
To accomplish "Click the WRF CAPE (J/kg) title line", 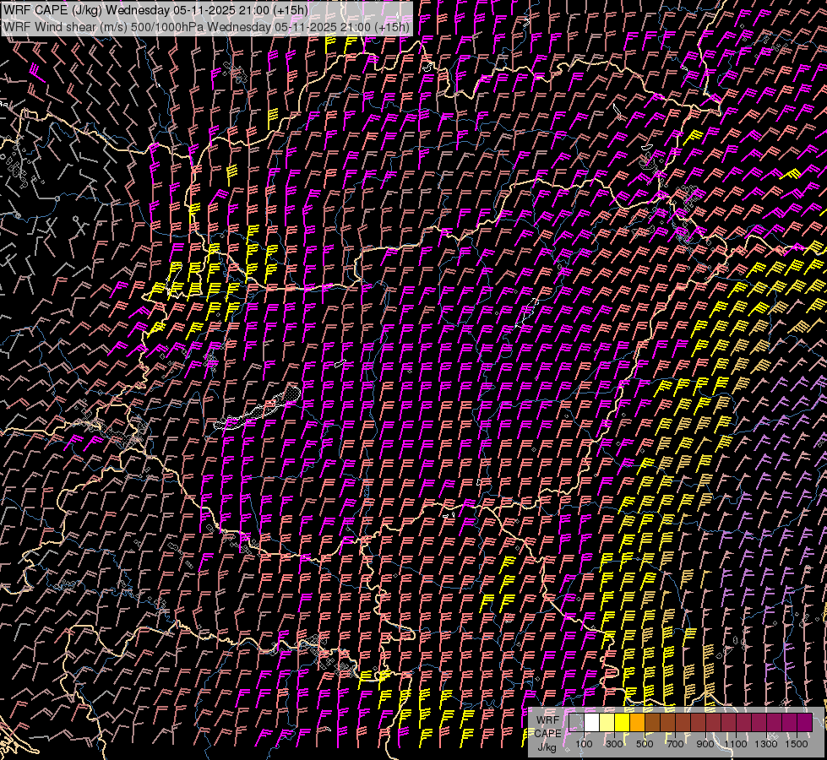I will (x=156, y=10).
